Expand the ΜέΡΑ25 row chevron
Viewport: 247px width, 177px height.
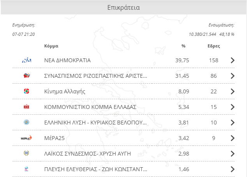(233, 138)
